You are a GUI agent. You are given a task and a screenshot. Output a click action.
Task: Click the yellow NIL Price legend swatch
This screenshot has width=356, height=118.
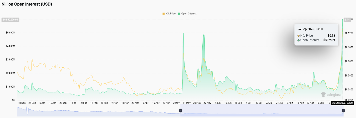coord(164,14)
